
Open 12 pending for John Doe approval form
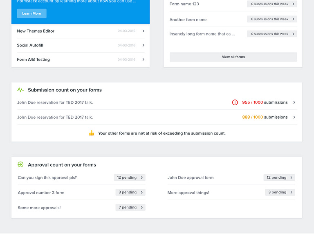click(279, 177)
